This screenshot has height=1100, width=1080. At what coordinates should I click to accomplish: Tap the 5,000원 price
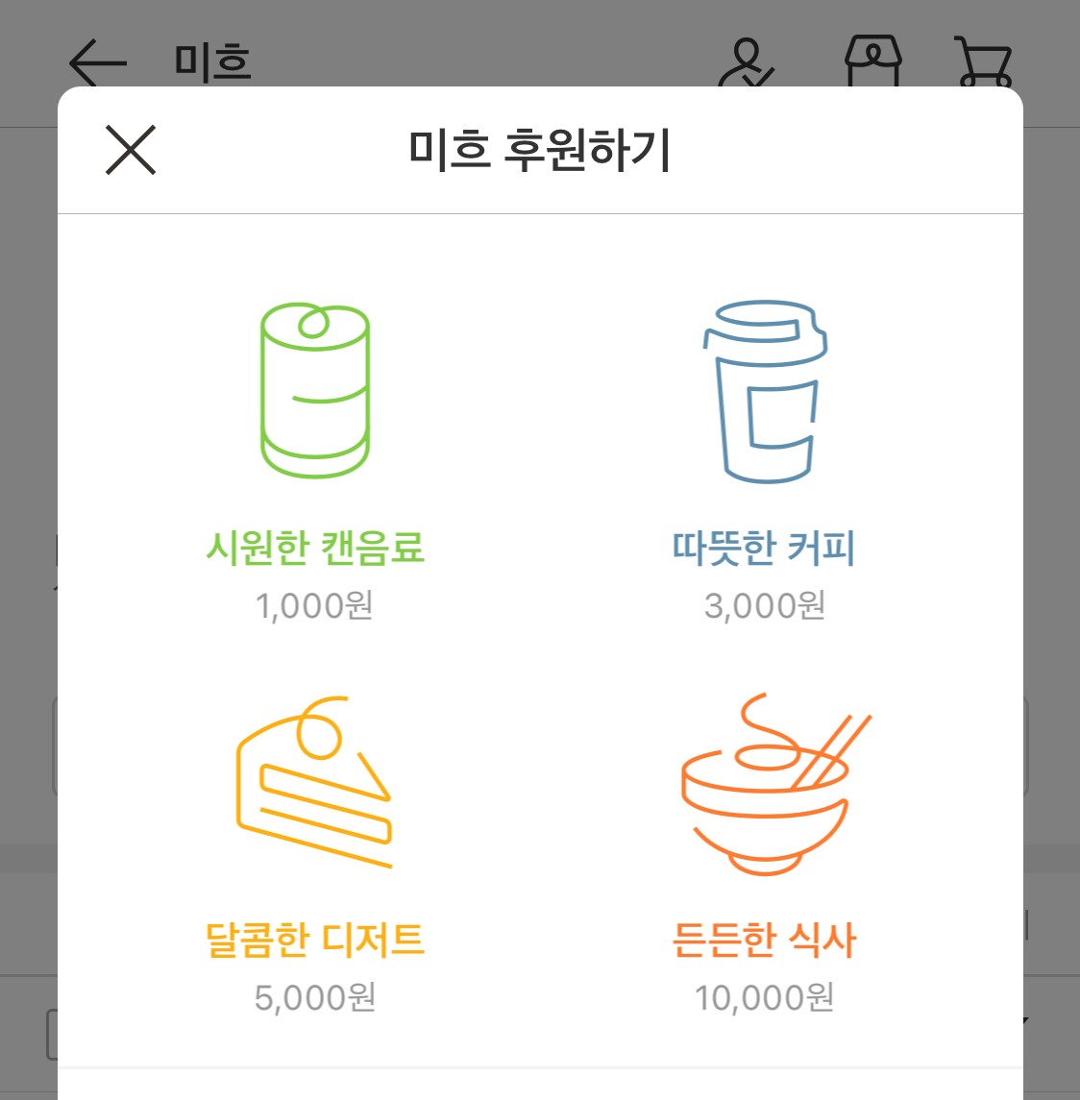[314, 997]
